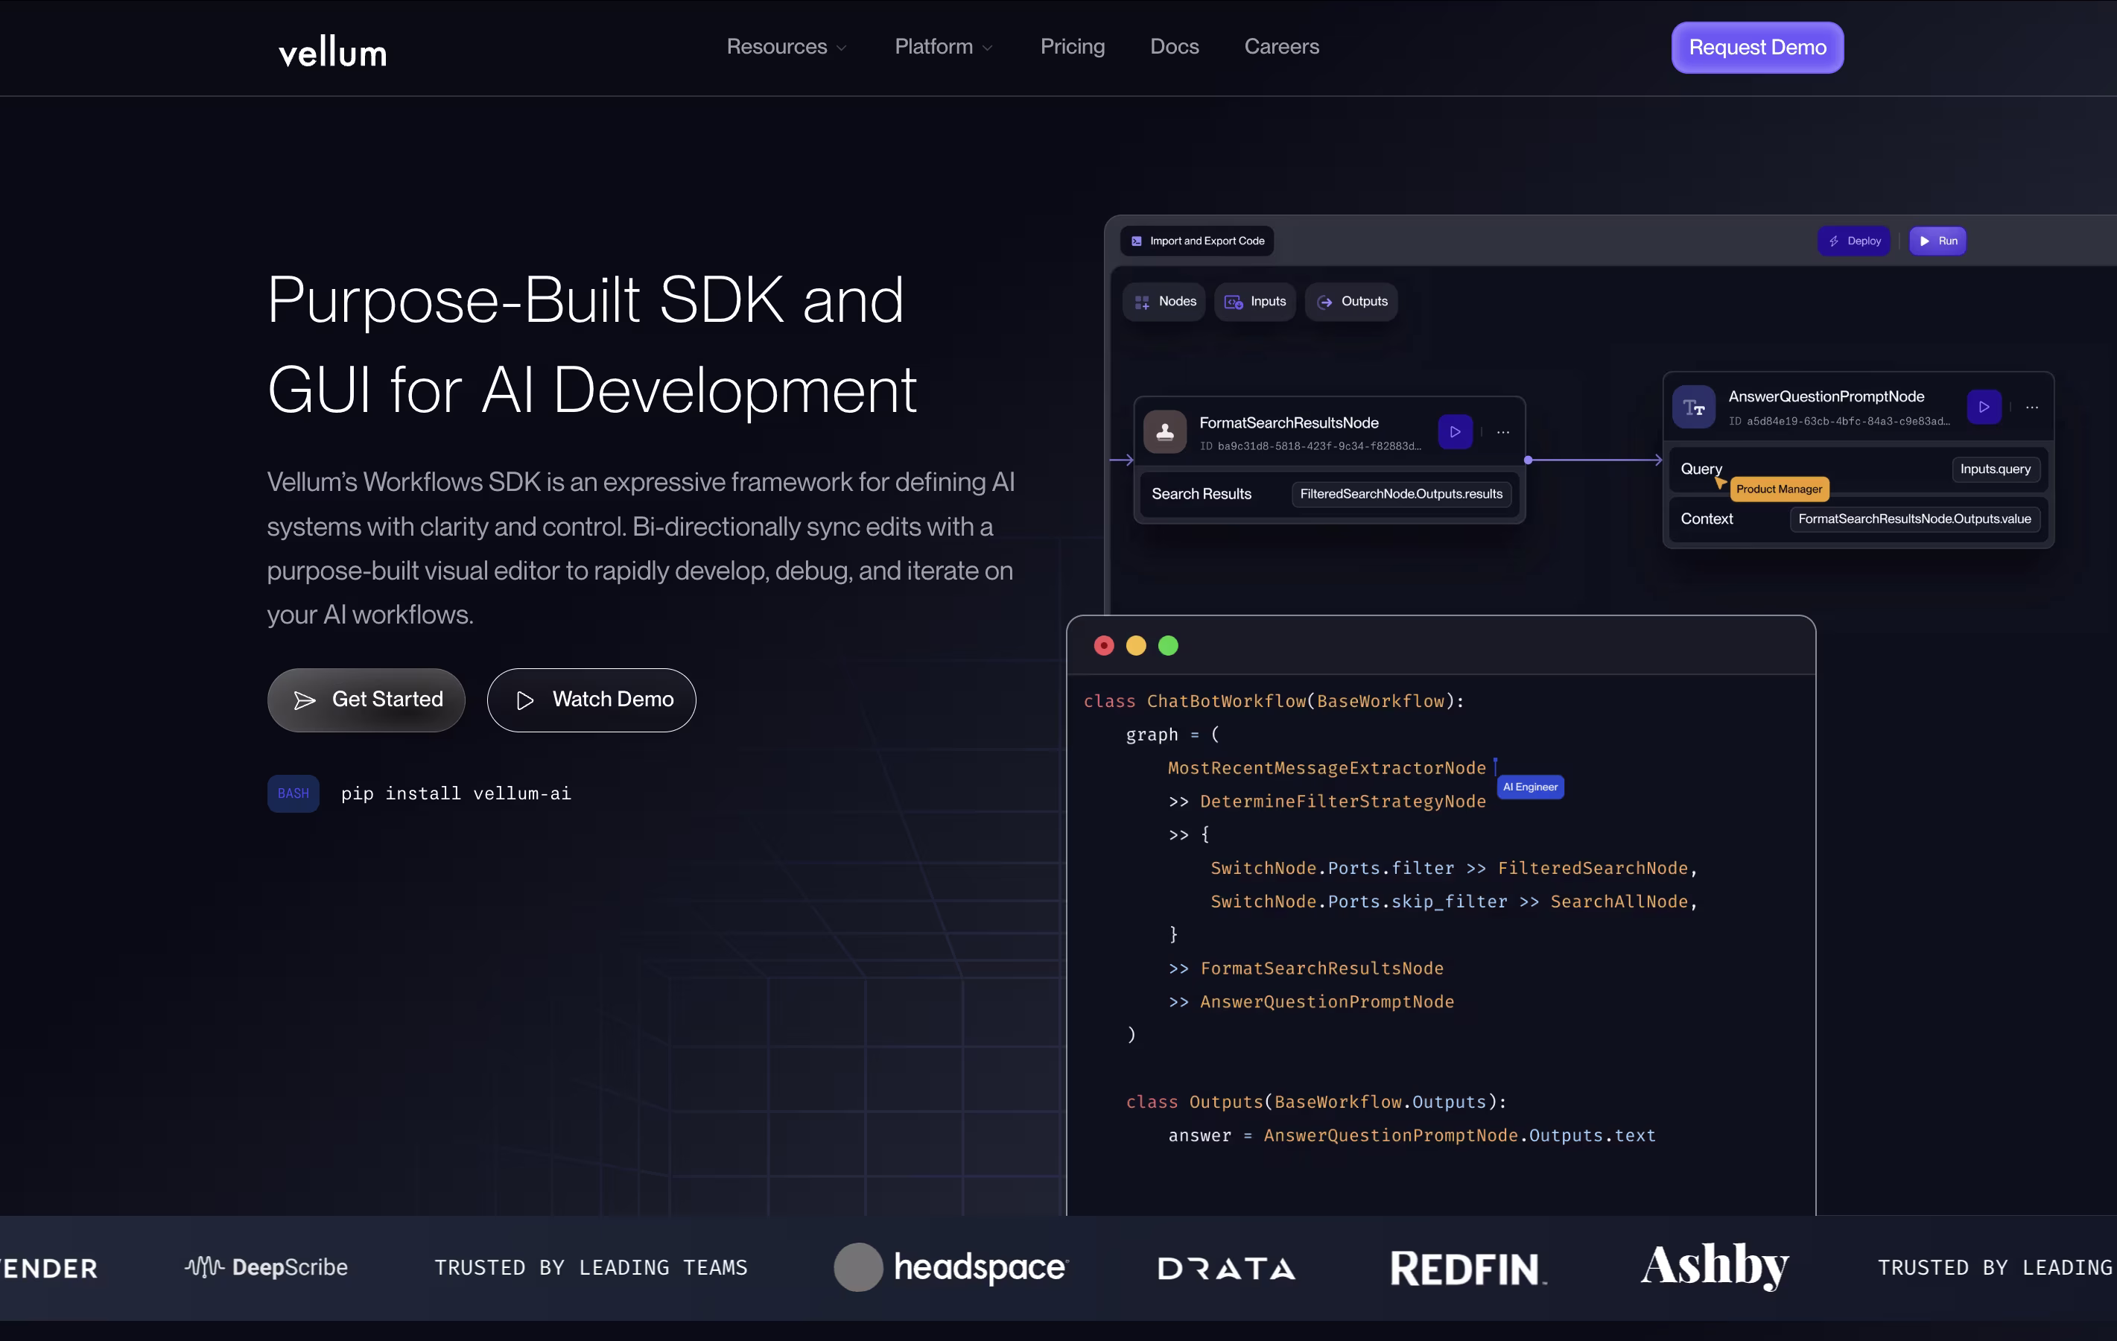Click the Get Started button

tap(366, 700)
